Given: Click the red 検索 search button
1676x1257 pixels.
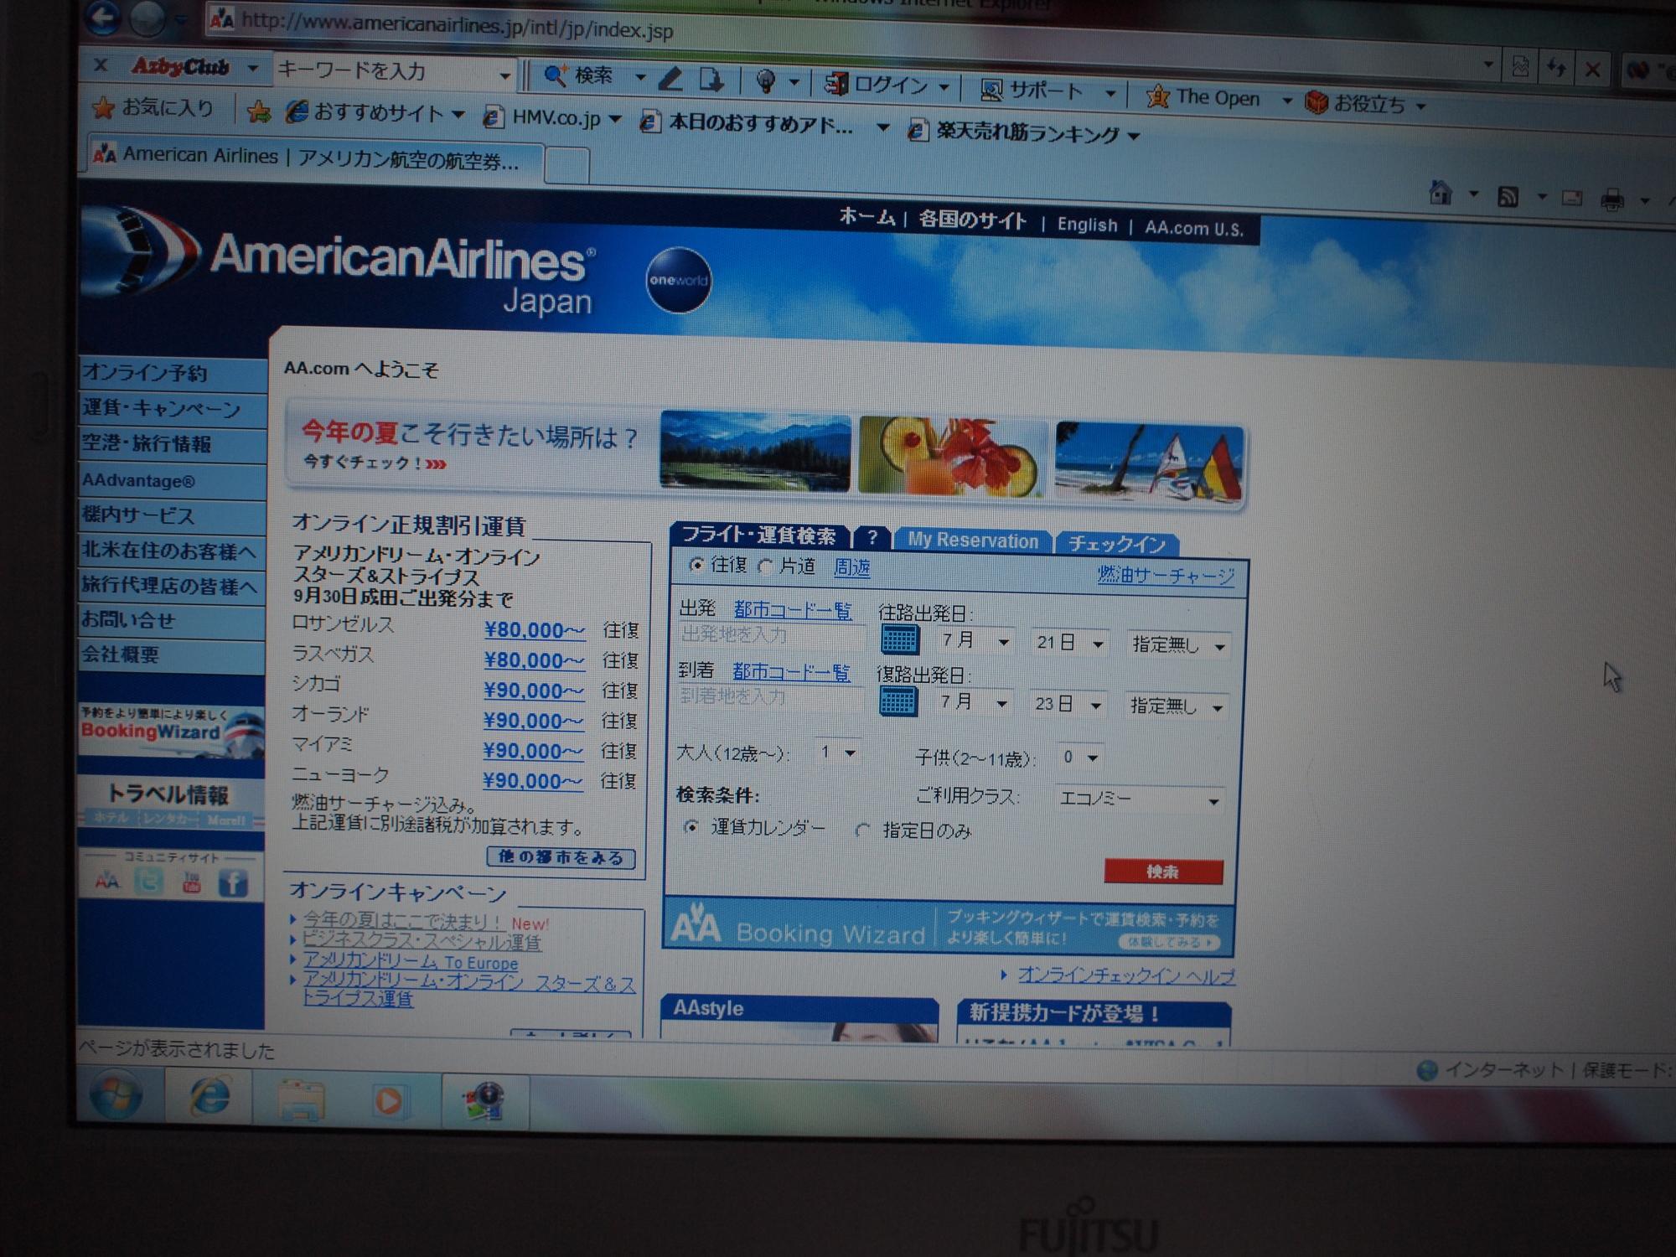Looking at the screenshot, I should pos(1162,872).
